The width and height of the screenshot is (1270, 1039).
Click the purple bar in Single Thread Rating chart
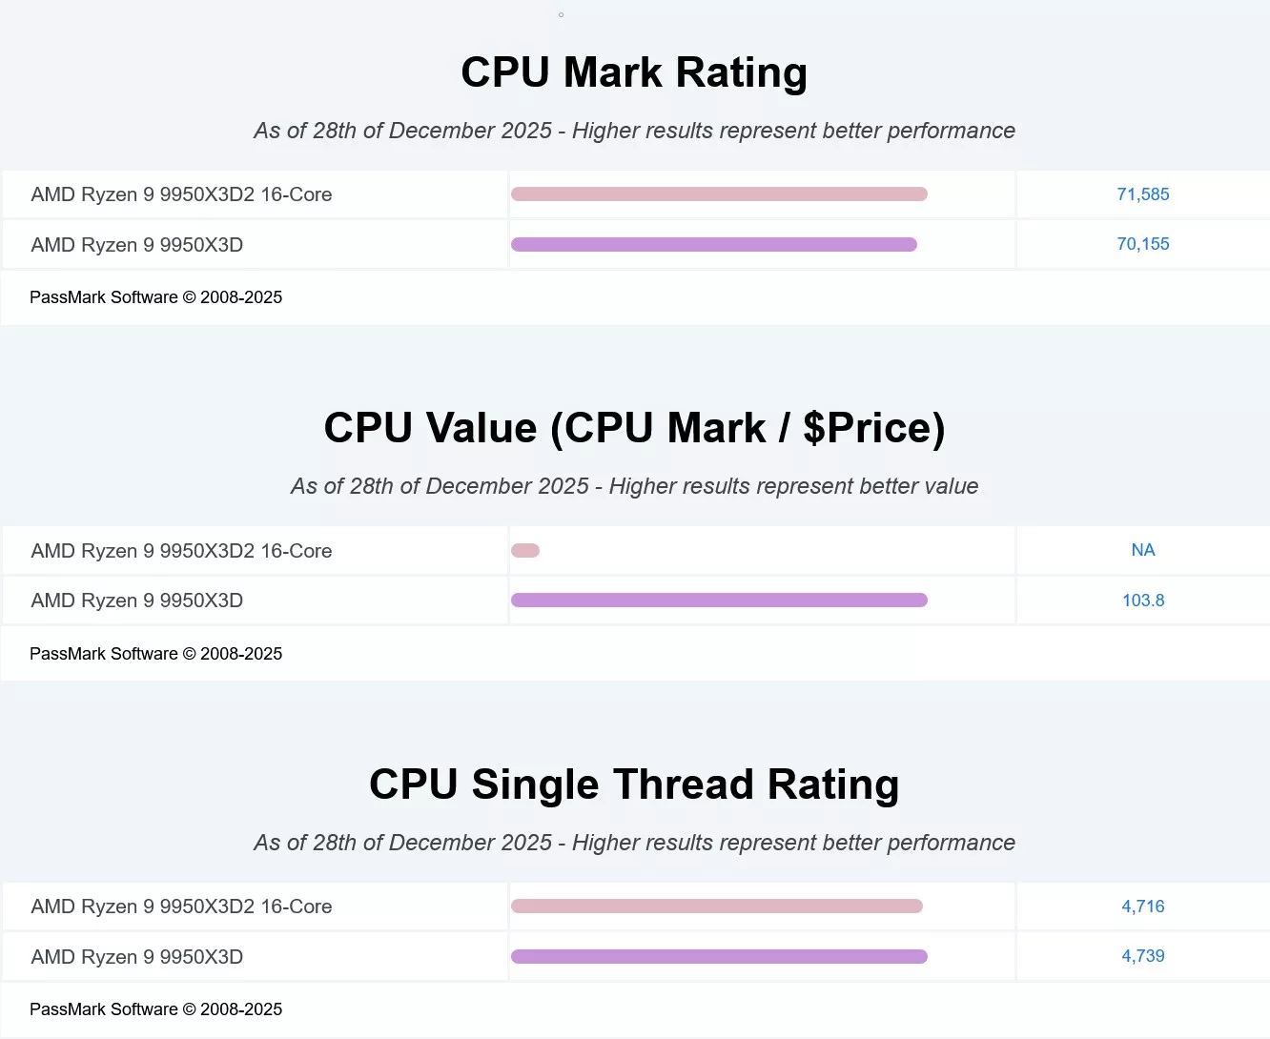[x=719, y=957]
